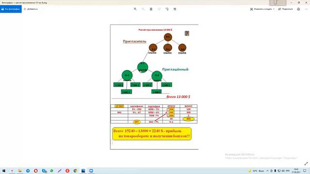
Task: Rotate the image using rotate icon
Action: pos(167,9)
